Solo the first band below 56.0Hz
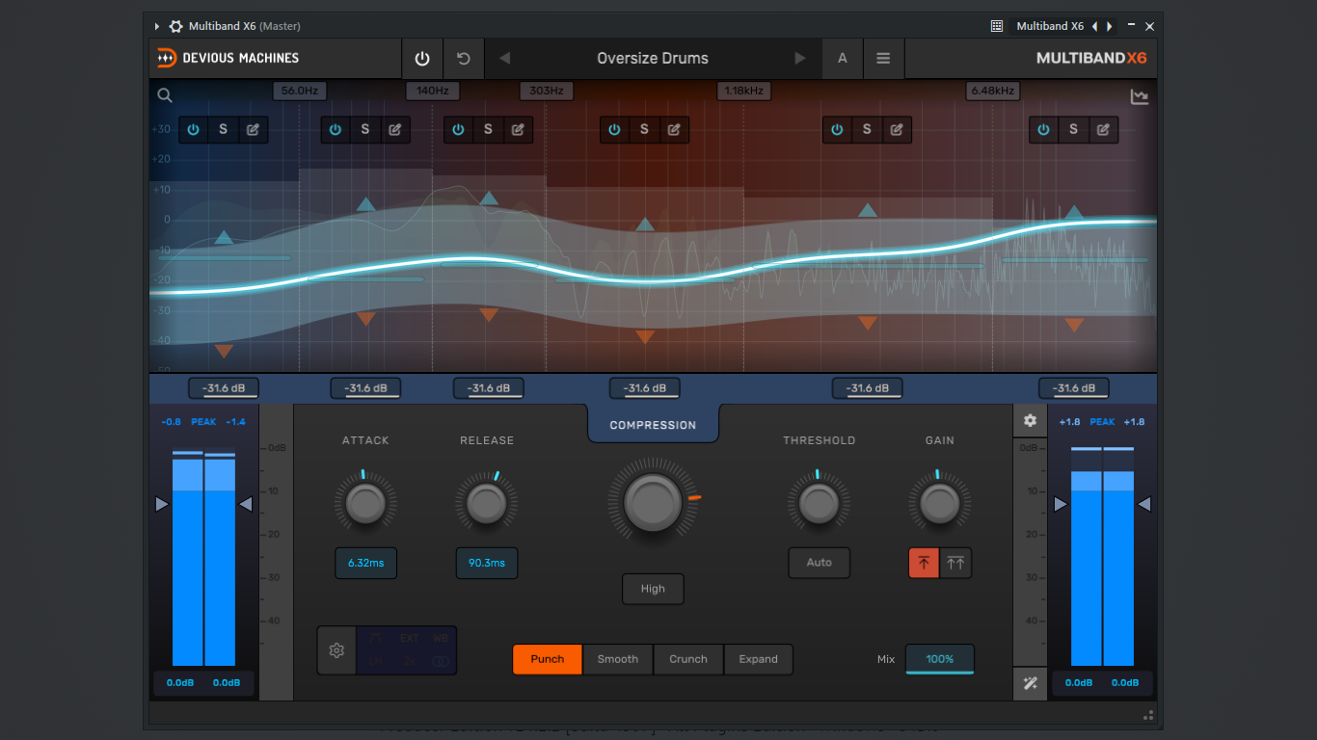1317x740 pixels. pyautogui.click(x=223, y=130)
